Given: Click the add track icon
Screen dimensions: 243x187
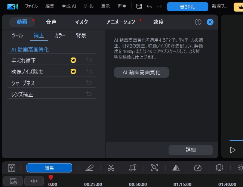Looking at the screenshot, I should (13, 181).
